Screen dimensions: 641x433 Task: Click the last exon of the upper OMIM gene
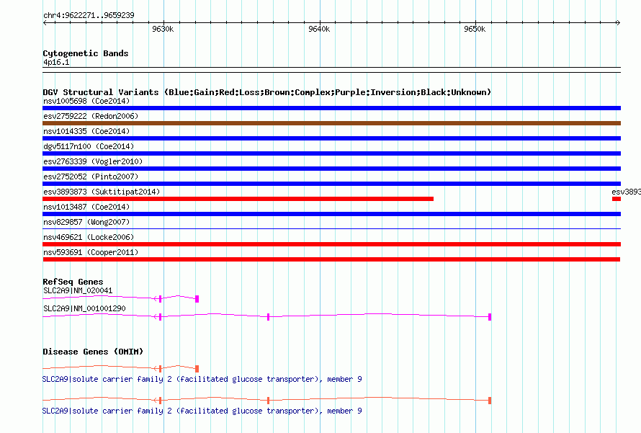(197, 369)
